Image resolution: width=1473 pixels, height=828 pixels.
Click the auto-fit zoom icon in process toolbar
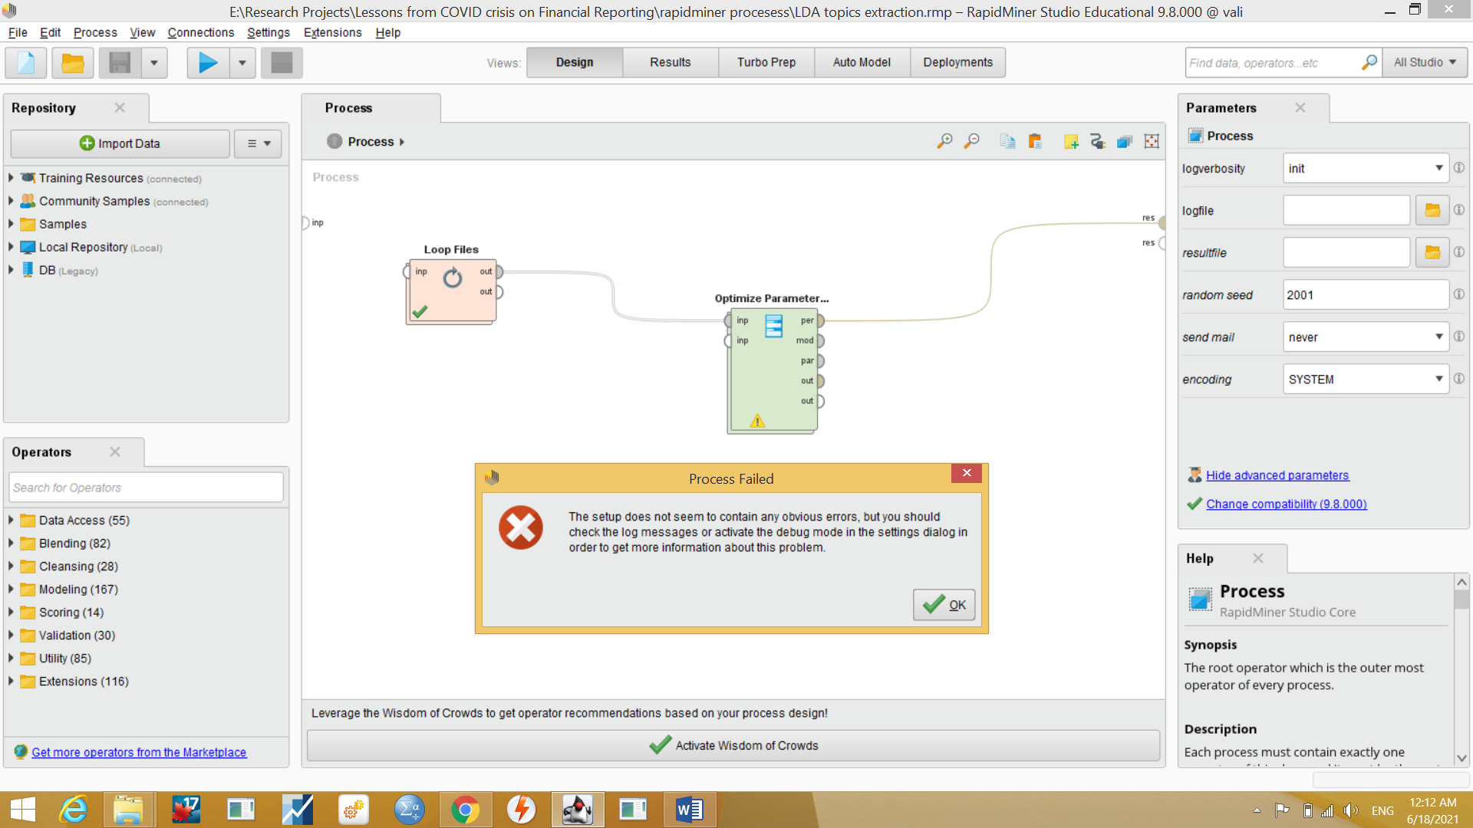(1152, 141)
